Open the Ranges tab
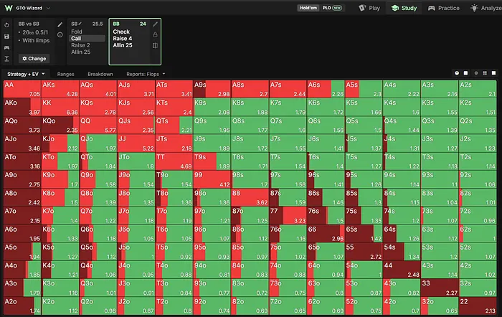 [x=66, y=74]
